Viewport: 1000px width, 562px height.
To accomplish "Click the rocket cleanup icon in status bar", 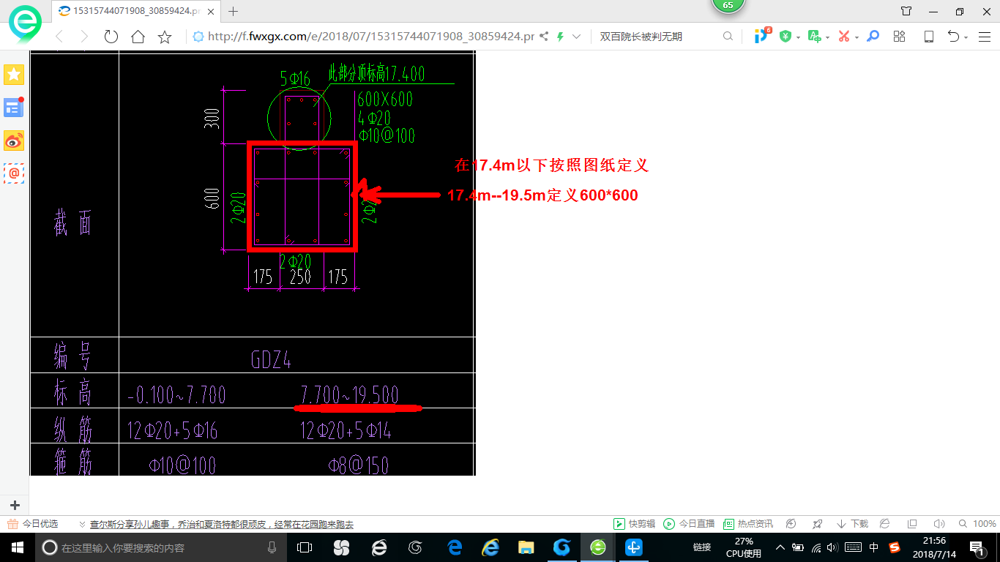I will pos(818,524).
